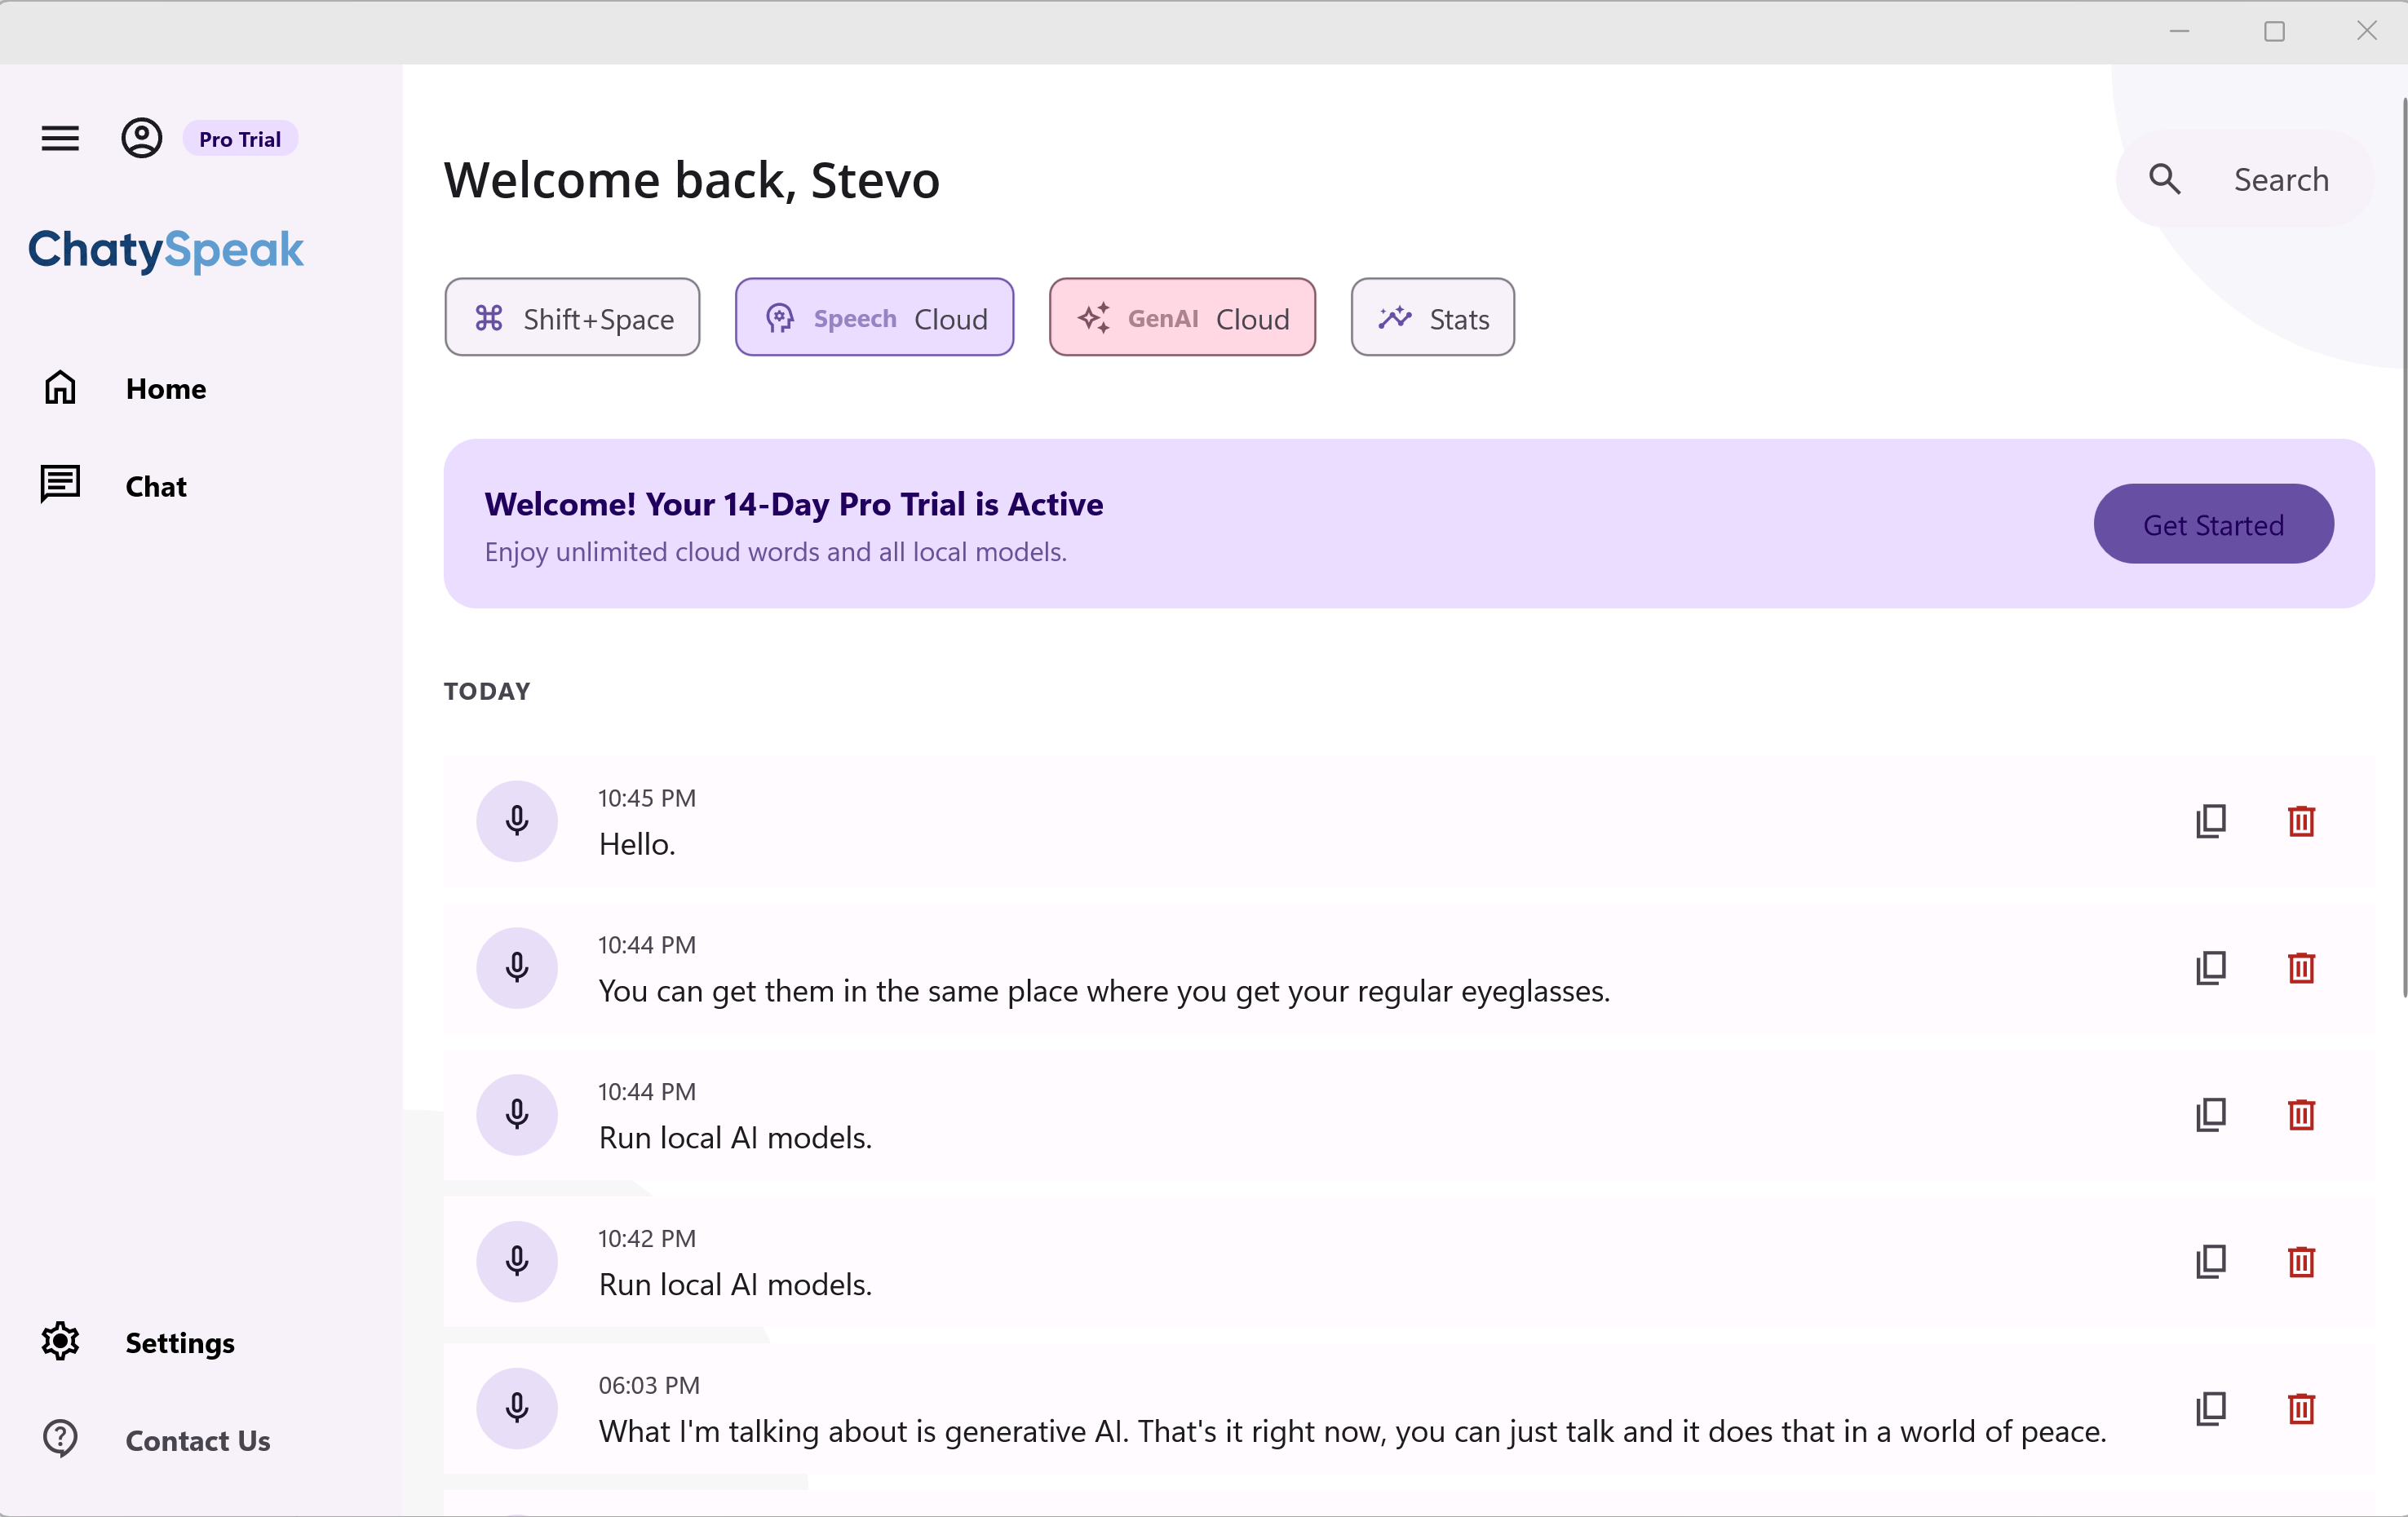Screen dimensions: 2408x1517
Task: Open the hamburger menu in sidebar
Action: pyautogui.click(x=60, y=138)
